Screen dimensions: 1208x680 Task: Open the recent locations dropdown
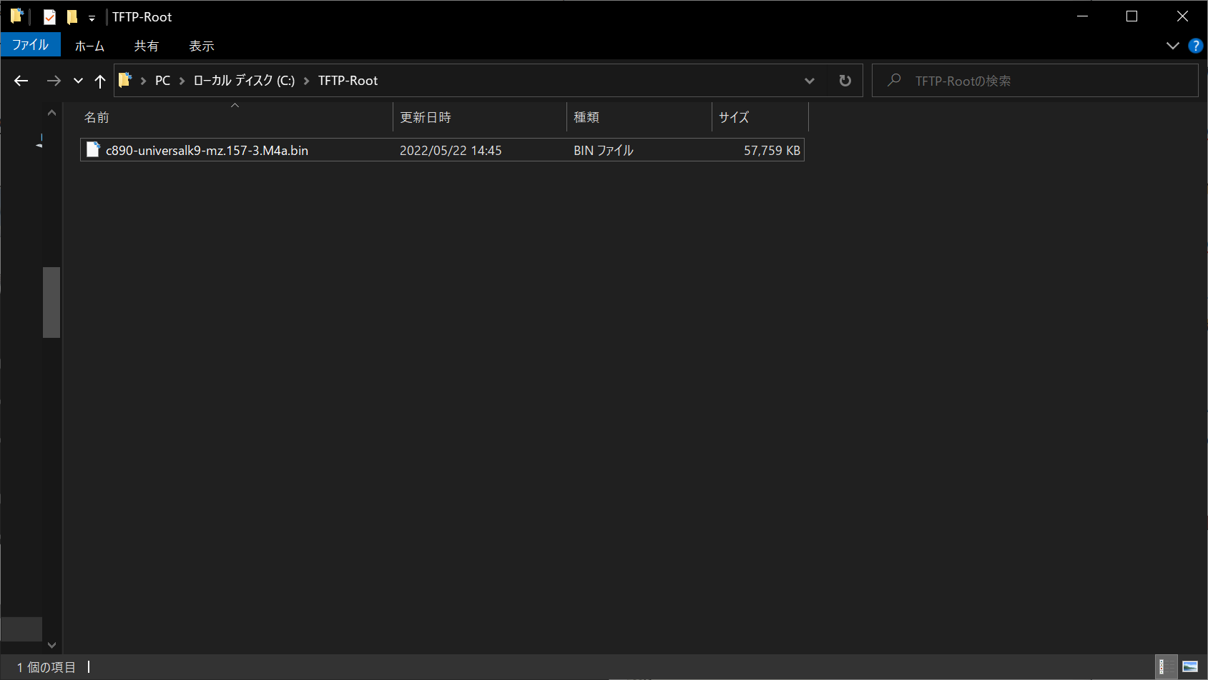tap(78, 81)
